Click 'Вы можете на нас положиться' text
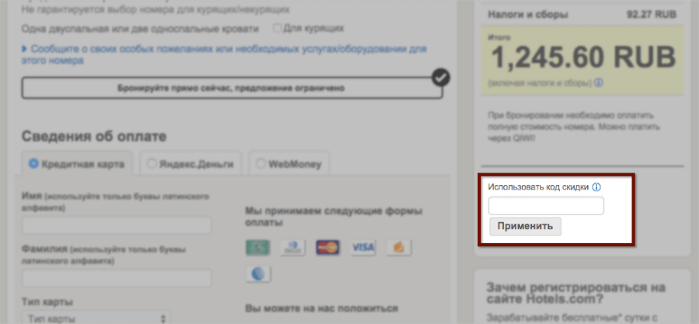 point(321,308)
